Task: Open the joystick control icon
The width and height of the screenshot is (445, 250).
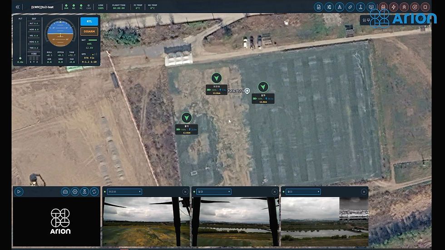Action: click(x=361, y=7)
